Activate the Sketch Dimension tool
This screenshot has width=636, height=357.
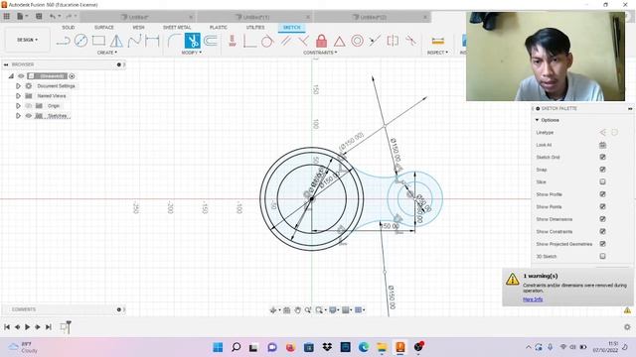(152, 41)
